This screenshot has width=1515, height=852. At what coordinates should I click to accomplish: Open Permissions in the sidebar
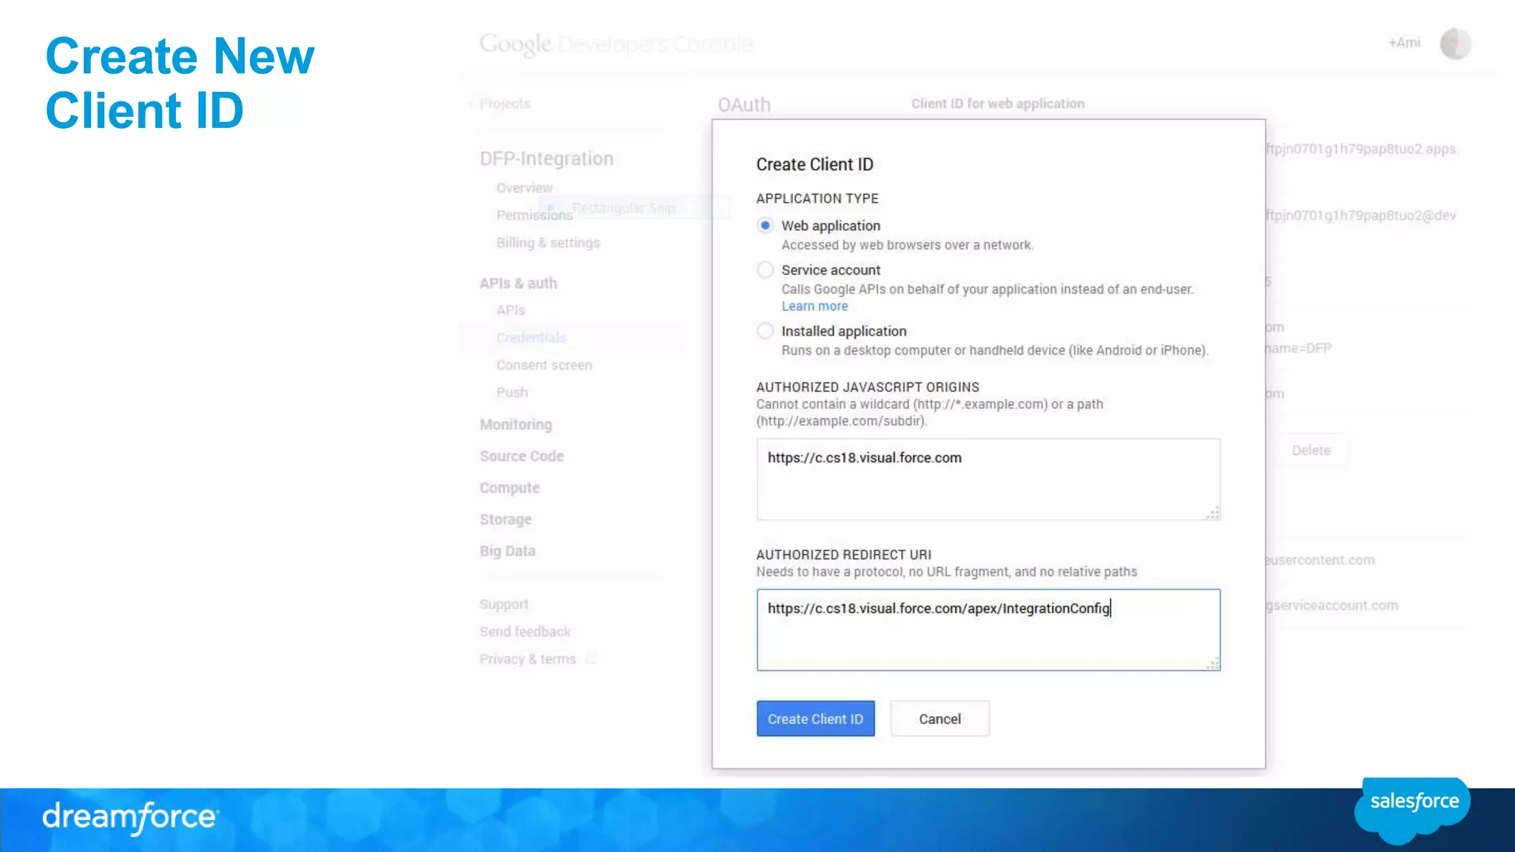(534, 215)
